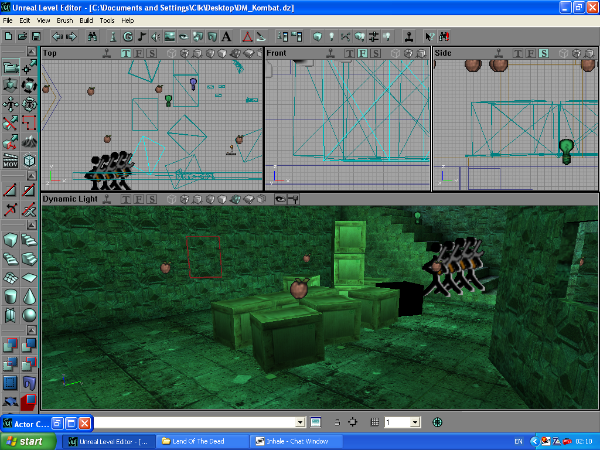Expand the grid size dropdown showing 1

click(x=415, y=422)
